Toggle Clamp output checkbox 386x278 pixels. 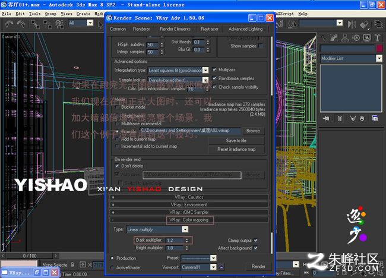click(x=256, y=240)
